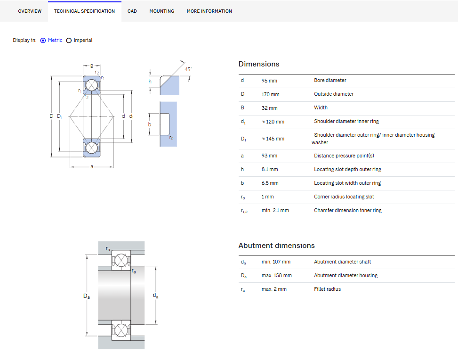Open the Mounting tab
458x354 pixels.
tap(161, 11)
